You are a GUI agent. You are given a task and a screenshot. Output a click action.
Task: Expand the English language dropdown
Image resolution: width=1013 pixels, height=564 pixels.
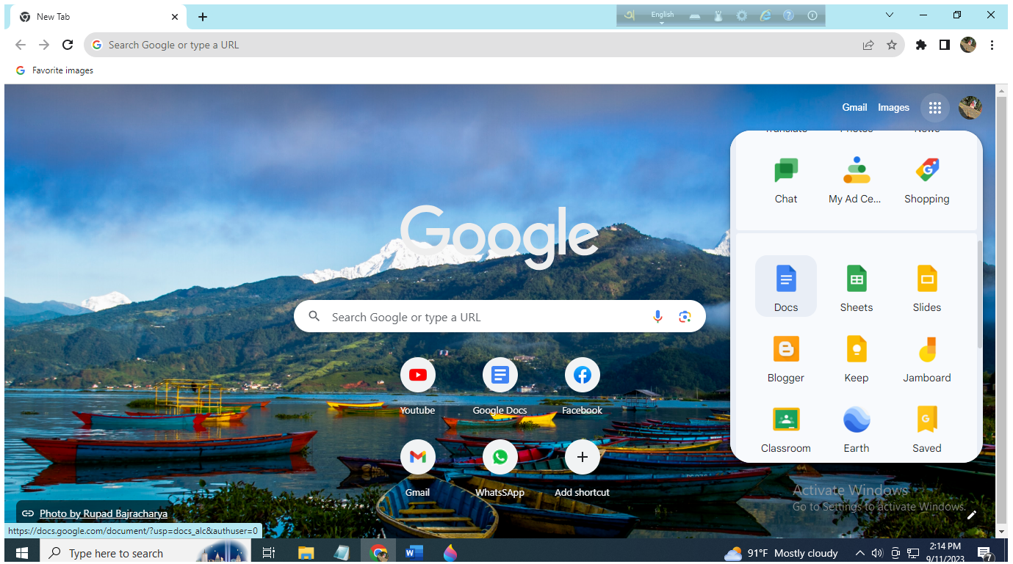(x=662, y=16)
